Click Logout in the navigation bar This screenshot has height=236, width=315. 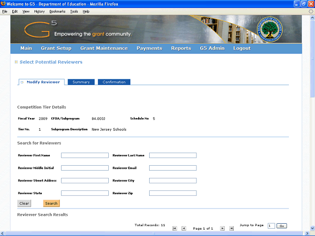pos(242,48)
